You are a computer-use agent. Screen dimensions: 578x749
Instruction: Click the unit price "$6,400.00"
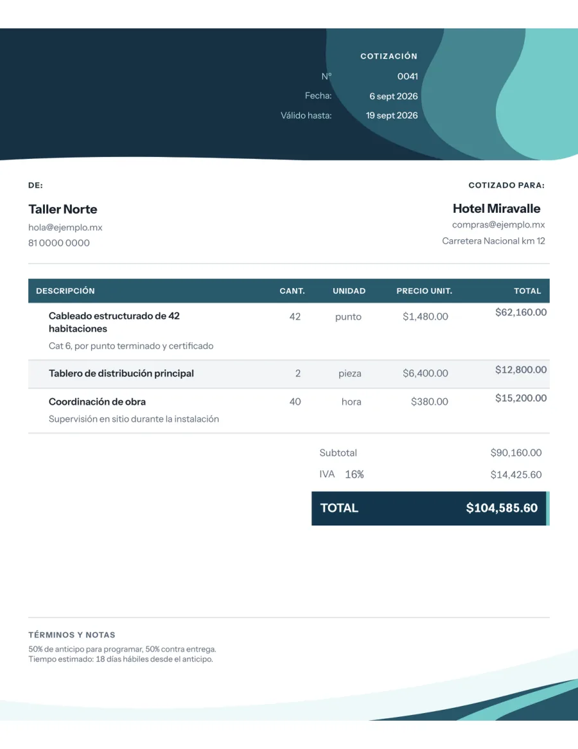tap(425, 374)
